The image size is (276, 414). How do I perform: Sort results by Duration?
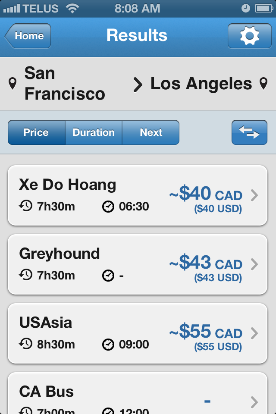[x=94, y=132]
